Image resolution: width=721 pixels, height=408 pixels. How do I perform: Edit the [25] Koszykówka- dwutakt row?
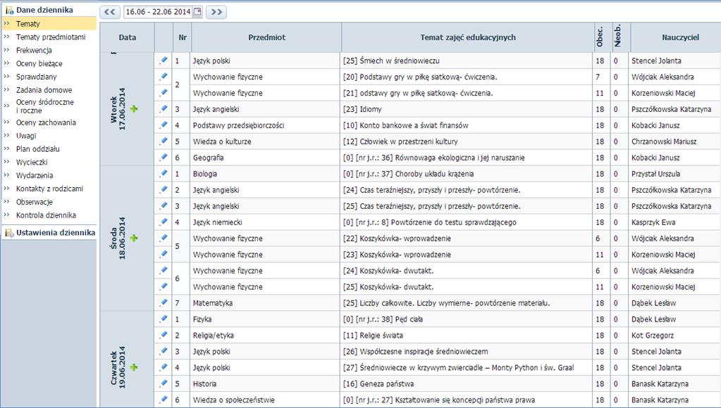pos(164,286)
